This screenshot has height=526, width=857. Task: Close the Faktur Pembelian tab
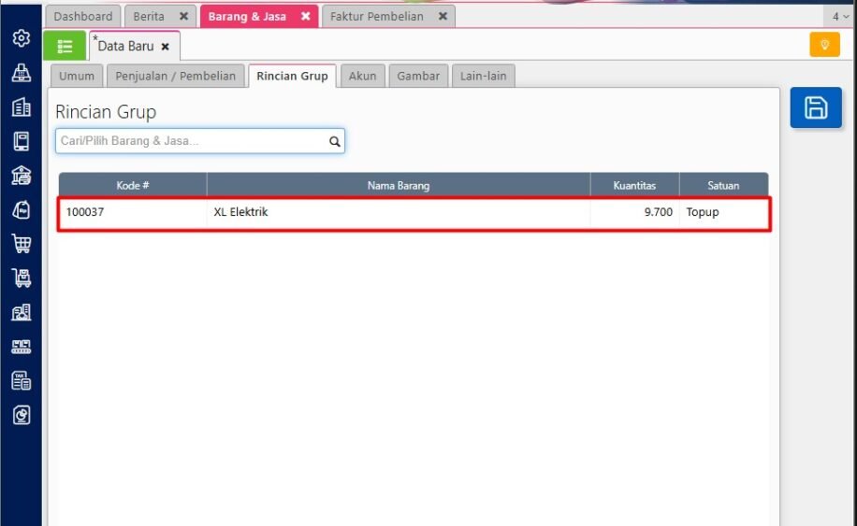443,16
